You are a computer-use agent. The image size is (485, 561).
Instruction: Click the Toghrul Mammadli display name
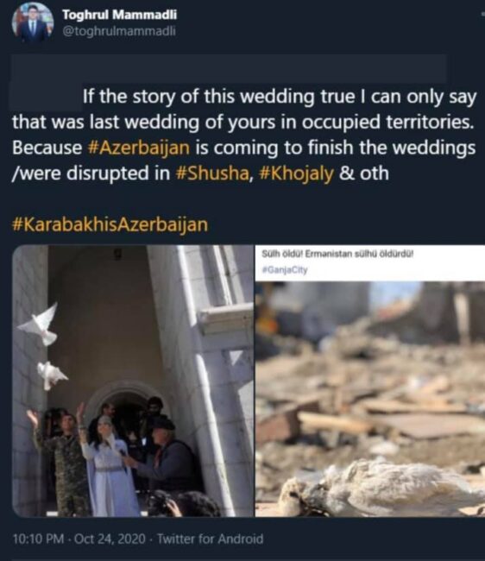click(119, 15)
